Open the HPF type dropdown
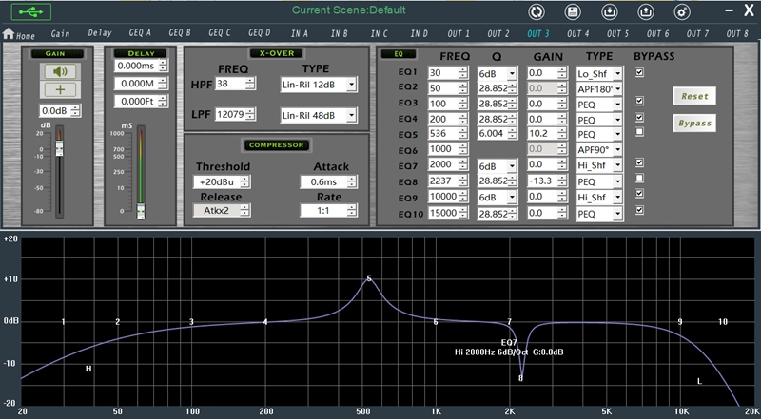 351,85
